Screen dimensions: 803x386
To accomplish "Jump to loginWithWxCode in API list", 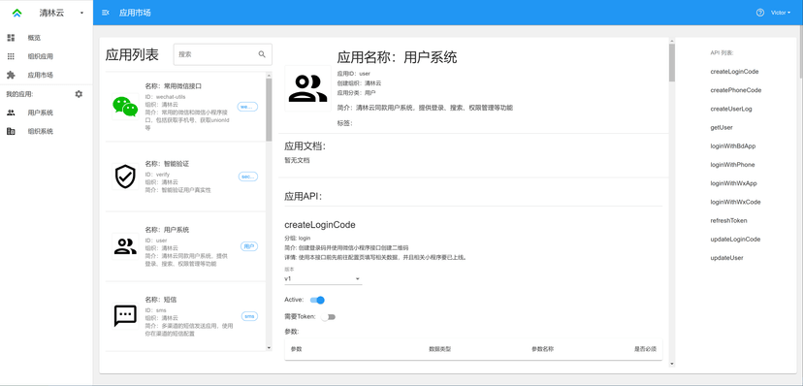I will pos(735,202).
